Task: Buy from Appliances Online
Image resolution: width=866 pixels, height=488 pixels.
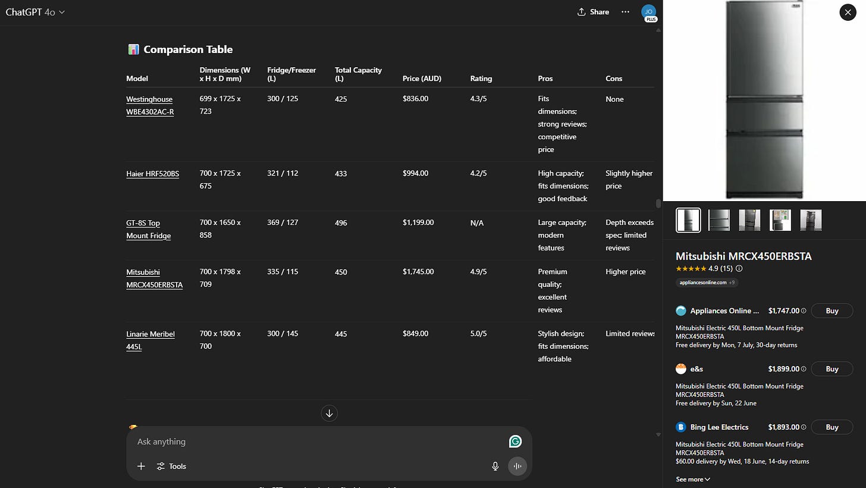Action: (x=832, y=311)
